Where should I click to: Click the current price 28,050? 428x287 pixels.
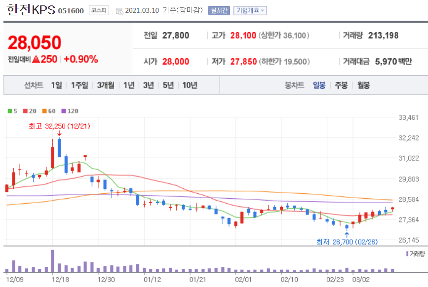(35, 43)
